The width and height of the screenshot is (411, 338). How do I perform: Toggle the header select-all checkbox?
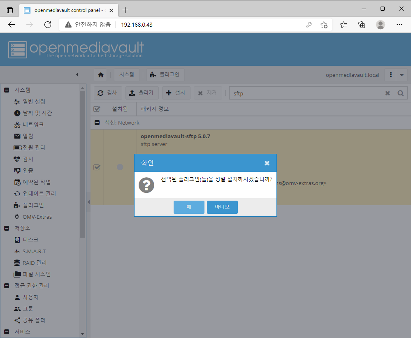pos(97,109)
